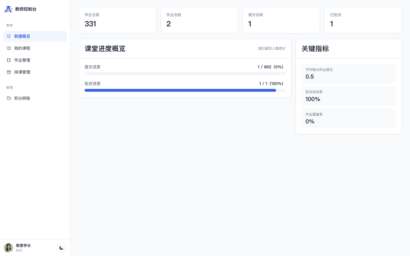The image size is (410, 256).
Task: Click the 课堂进度概览 heading
Action: (x=105, y=49)
